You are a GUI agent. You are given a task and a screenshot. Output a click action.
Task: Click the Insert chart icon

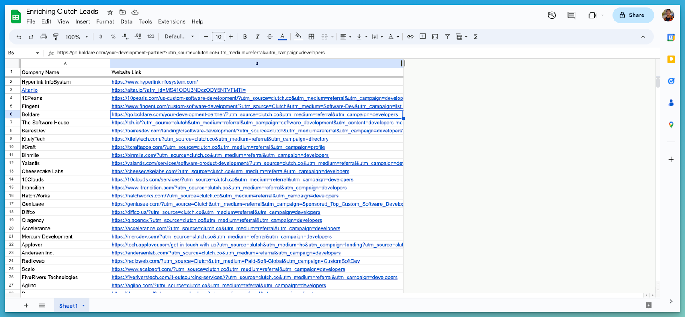435,37
